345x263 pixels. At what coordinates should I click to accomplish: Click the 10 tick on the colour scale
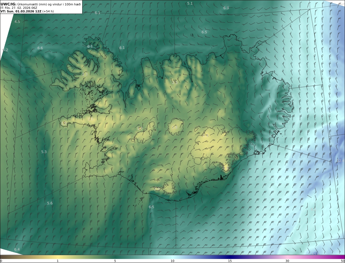coord(172,261)
